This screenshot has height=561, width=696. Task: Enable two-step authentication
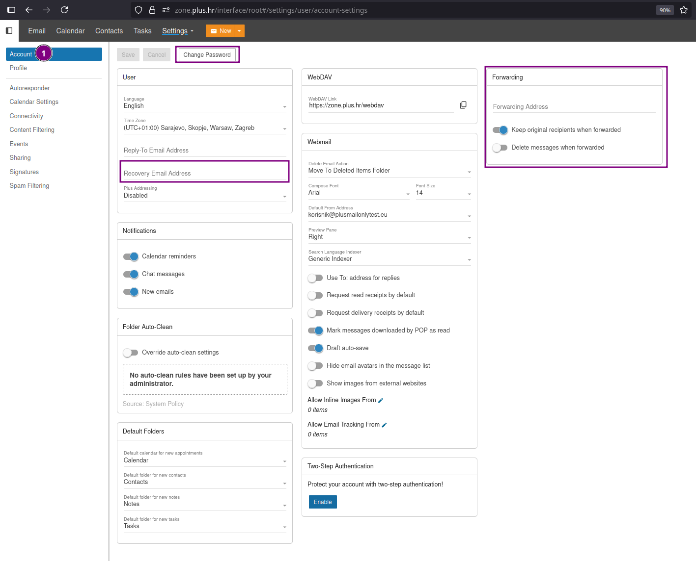[x=323, y=502]
